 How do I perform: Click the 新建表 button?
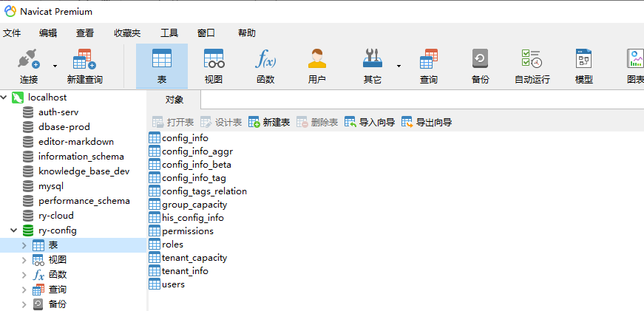(269, 122)
